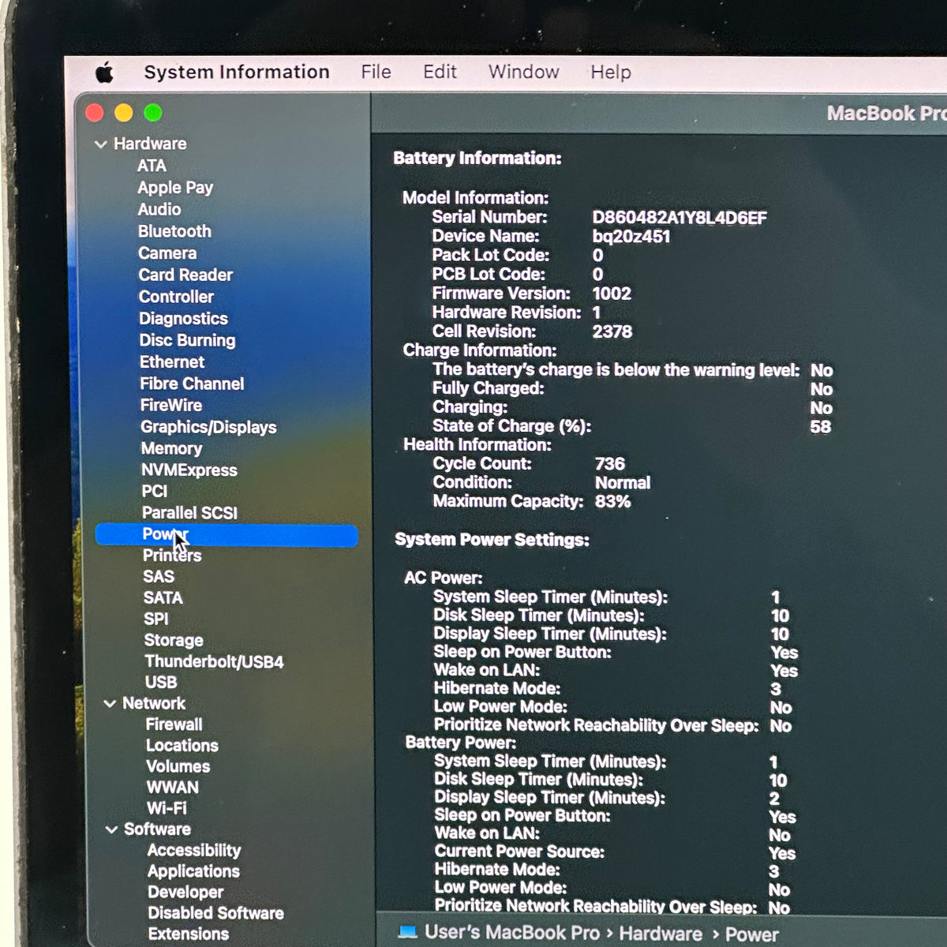Click the yellow minimize window button
947x947 pixels.
click(x=124, y=113)
